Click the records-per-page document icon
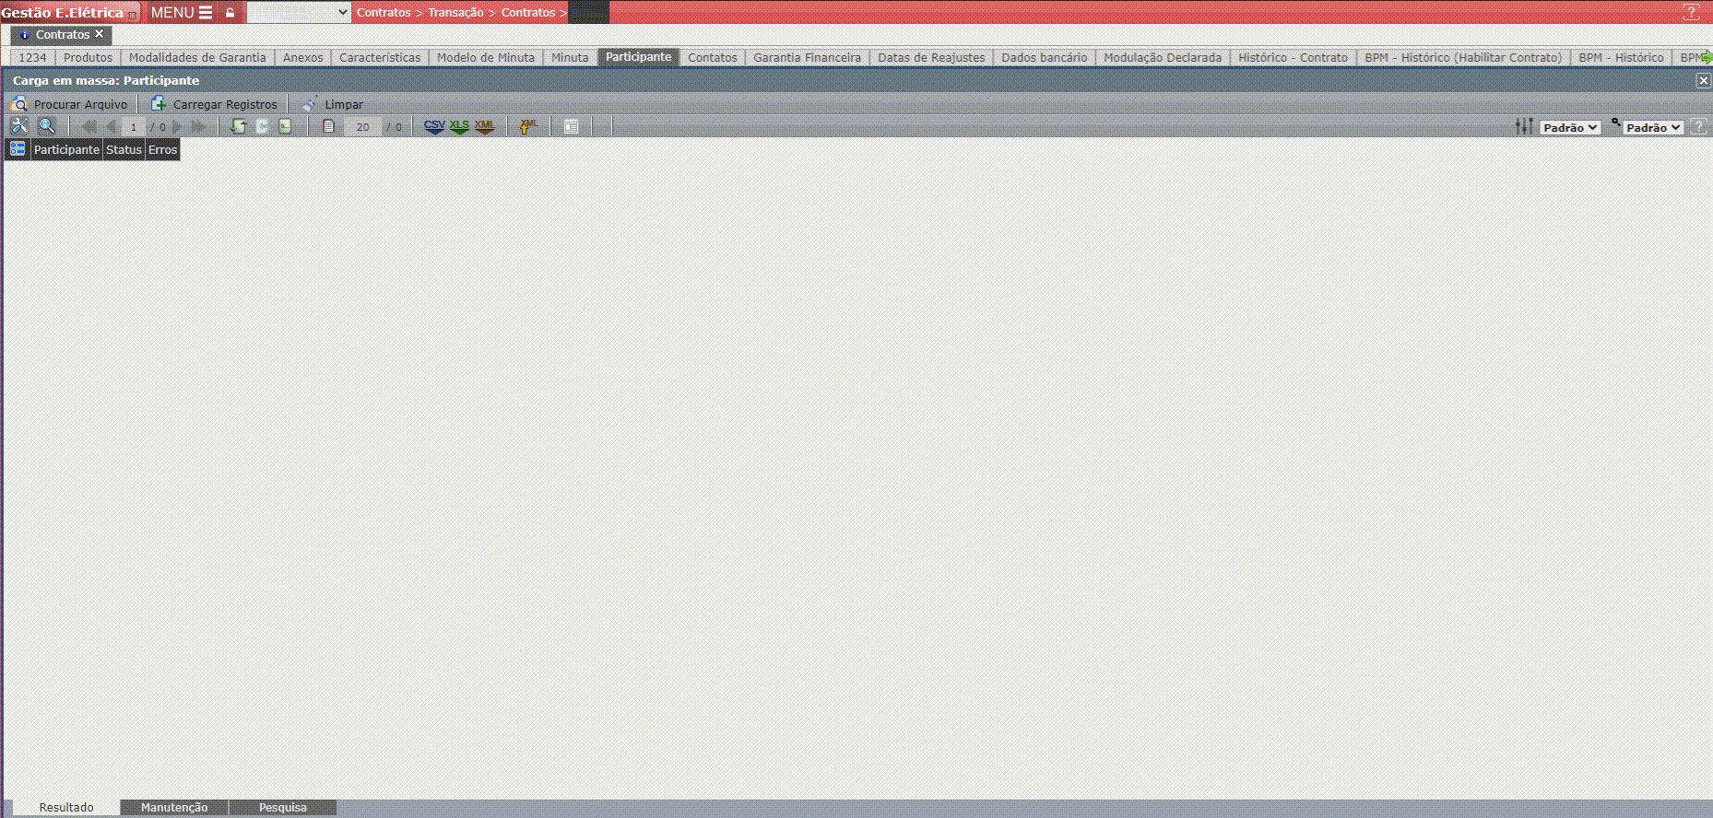 pos(328,126)
